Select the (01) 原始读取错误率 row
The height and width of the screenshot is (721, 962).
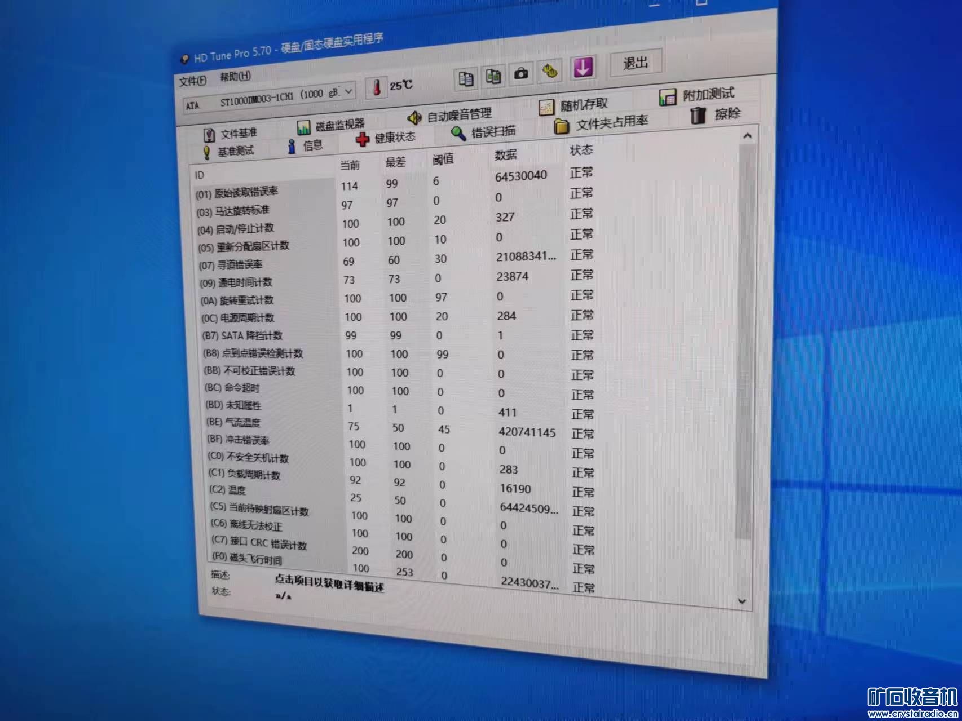(395, 184)
